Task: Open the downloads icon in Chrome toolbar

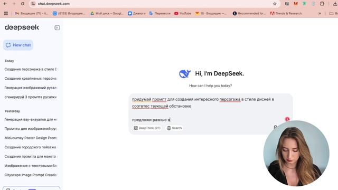Action: 335,4
